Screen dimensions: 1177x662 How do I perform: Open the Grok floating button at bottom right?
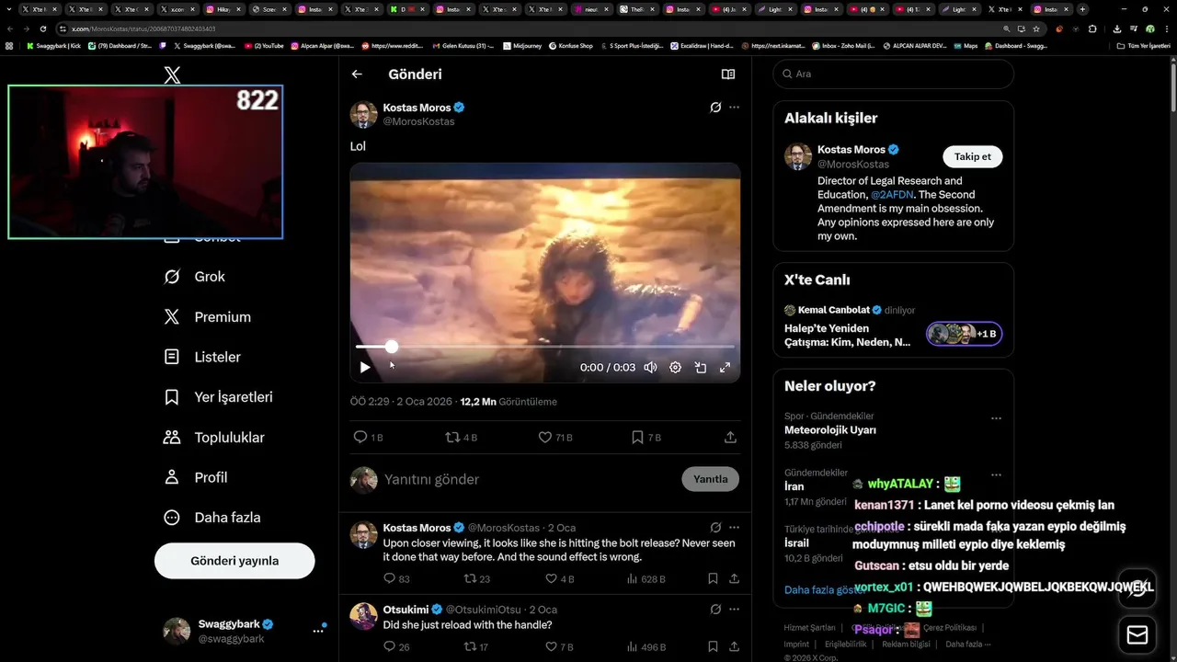(x=1137, y=589)
